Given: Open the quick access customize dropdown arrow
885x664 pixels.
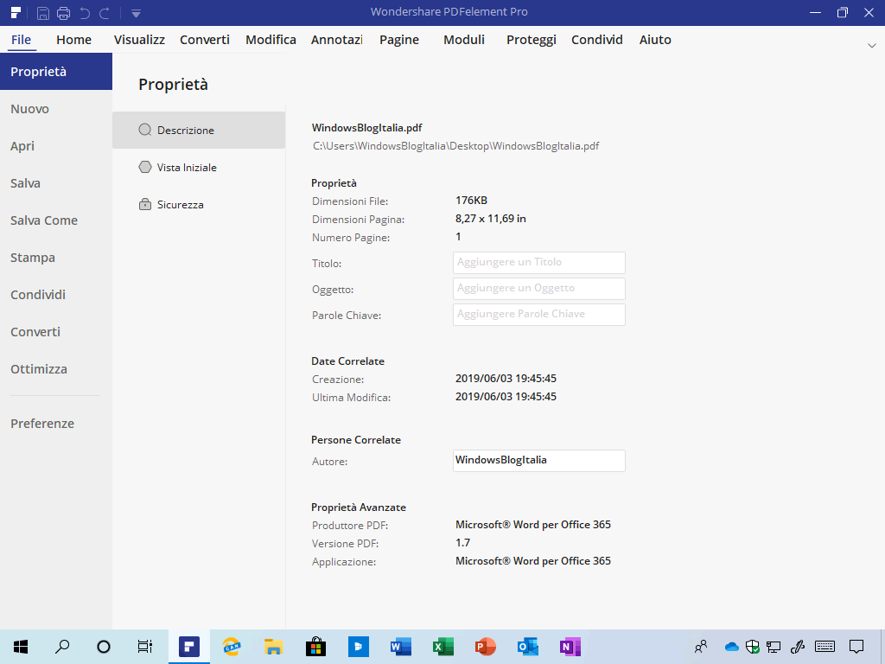Looking at the screenshot, I should tap(136, 13).
